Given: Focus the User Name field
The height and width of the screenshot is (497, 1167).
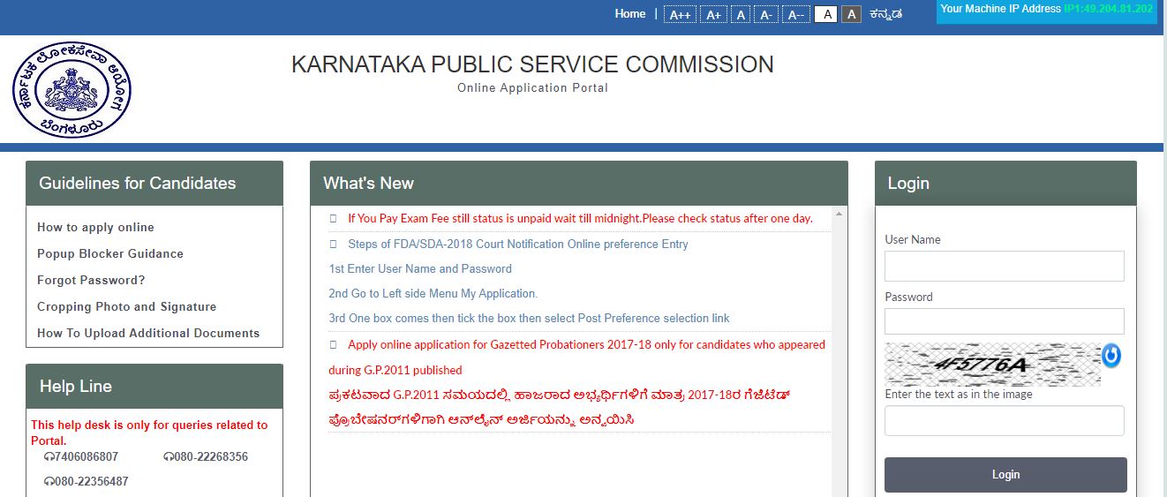Looking at the screenshot, I should 1004,266.
